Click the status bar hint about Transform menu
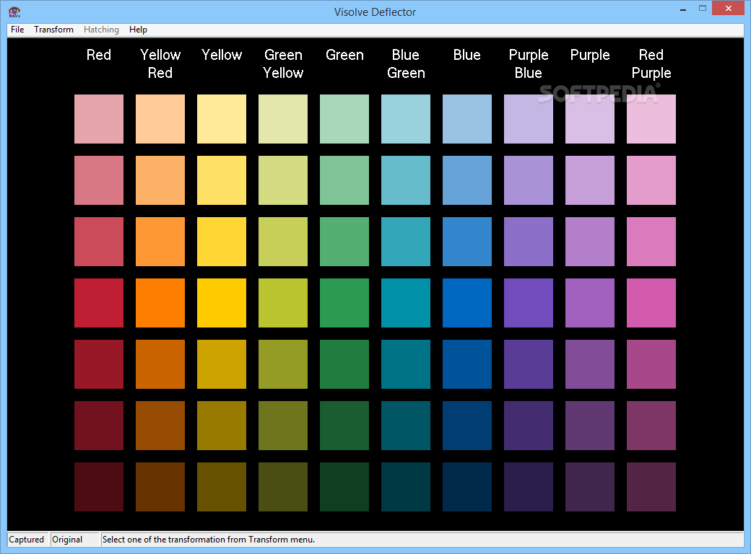 (x=209, y=540)
